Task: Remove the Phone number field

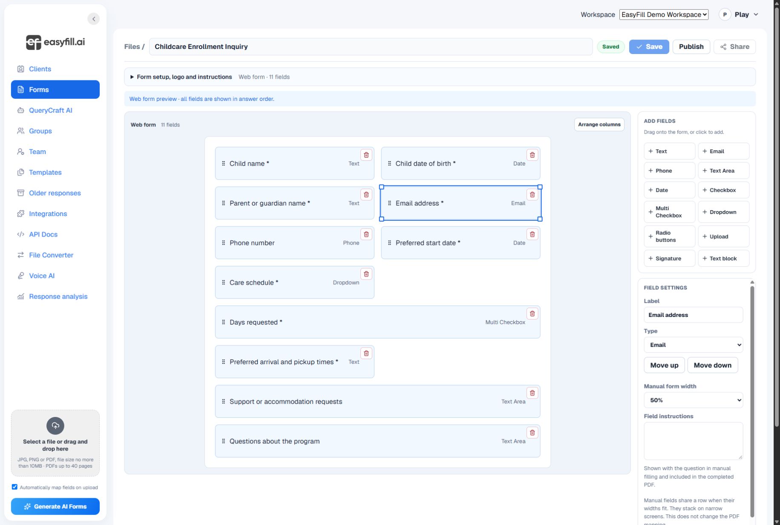Action: point(366,234)
